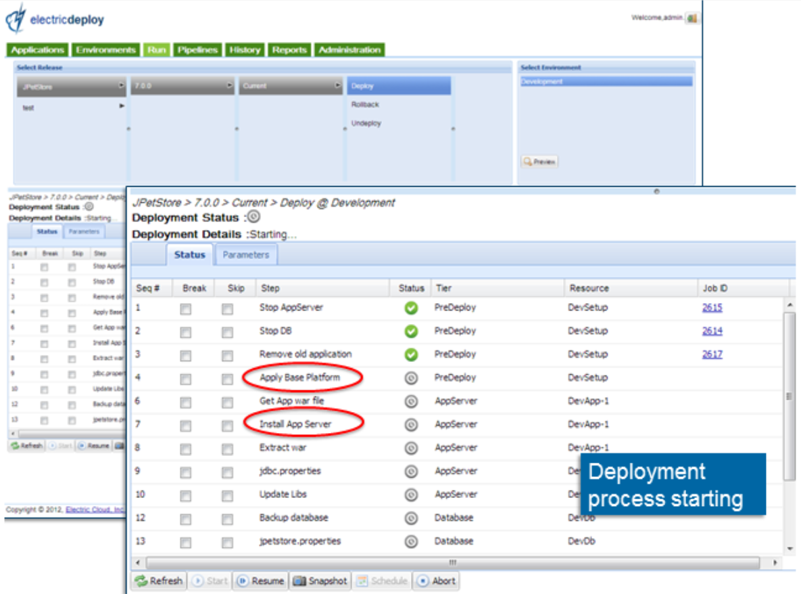Expand the 7.0.0 version entry arrow
Image resolution: width=801 pixels, height=594 pixels.
click(x=229, y=85)
